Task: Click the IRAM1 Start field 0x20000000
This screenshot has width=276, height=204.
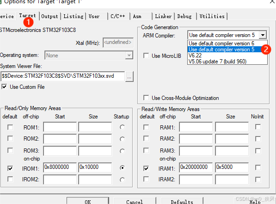Action: [x=196, y=167]
